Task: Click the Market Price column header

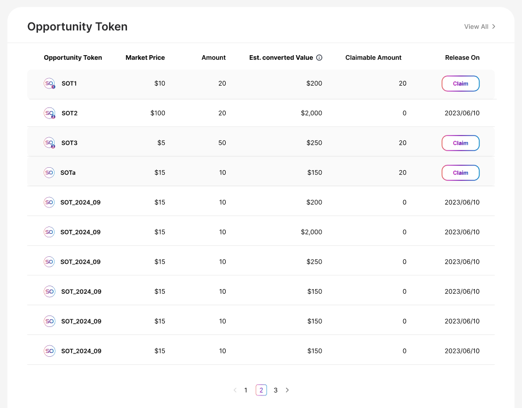Action: (x=145, y=57)
